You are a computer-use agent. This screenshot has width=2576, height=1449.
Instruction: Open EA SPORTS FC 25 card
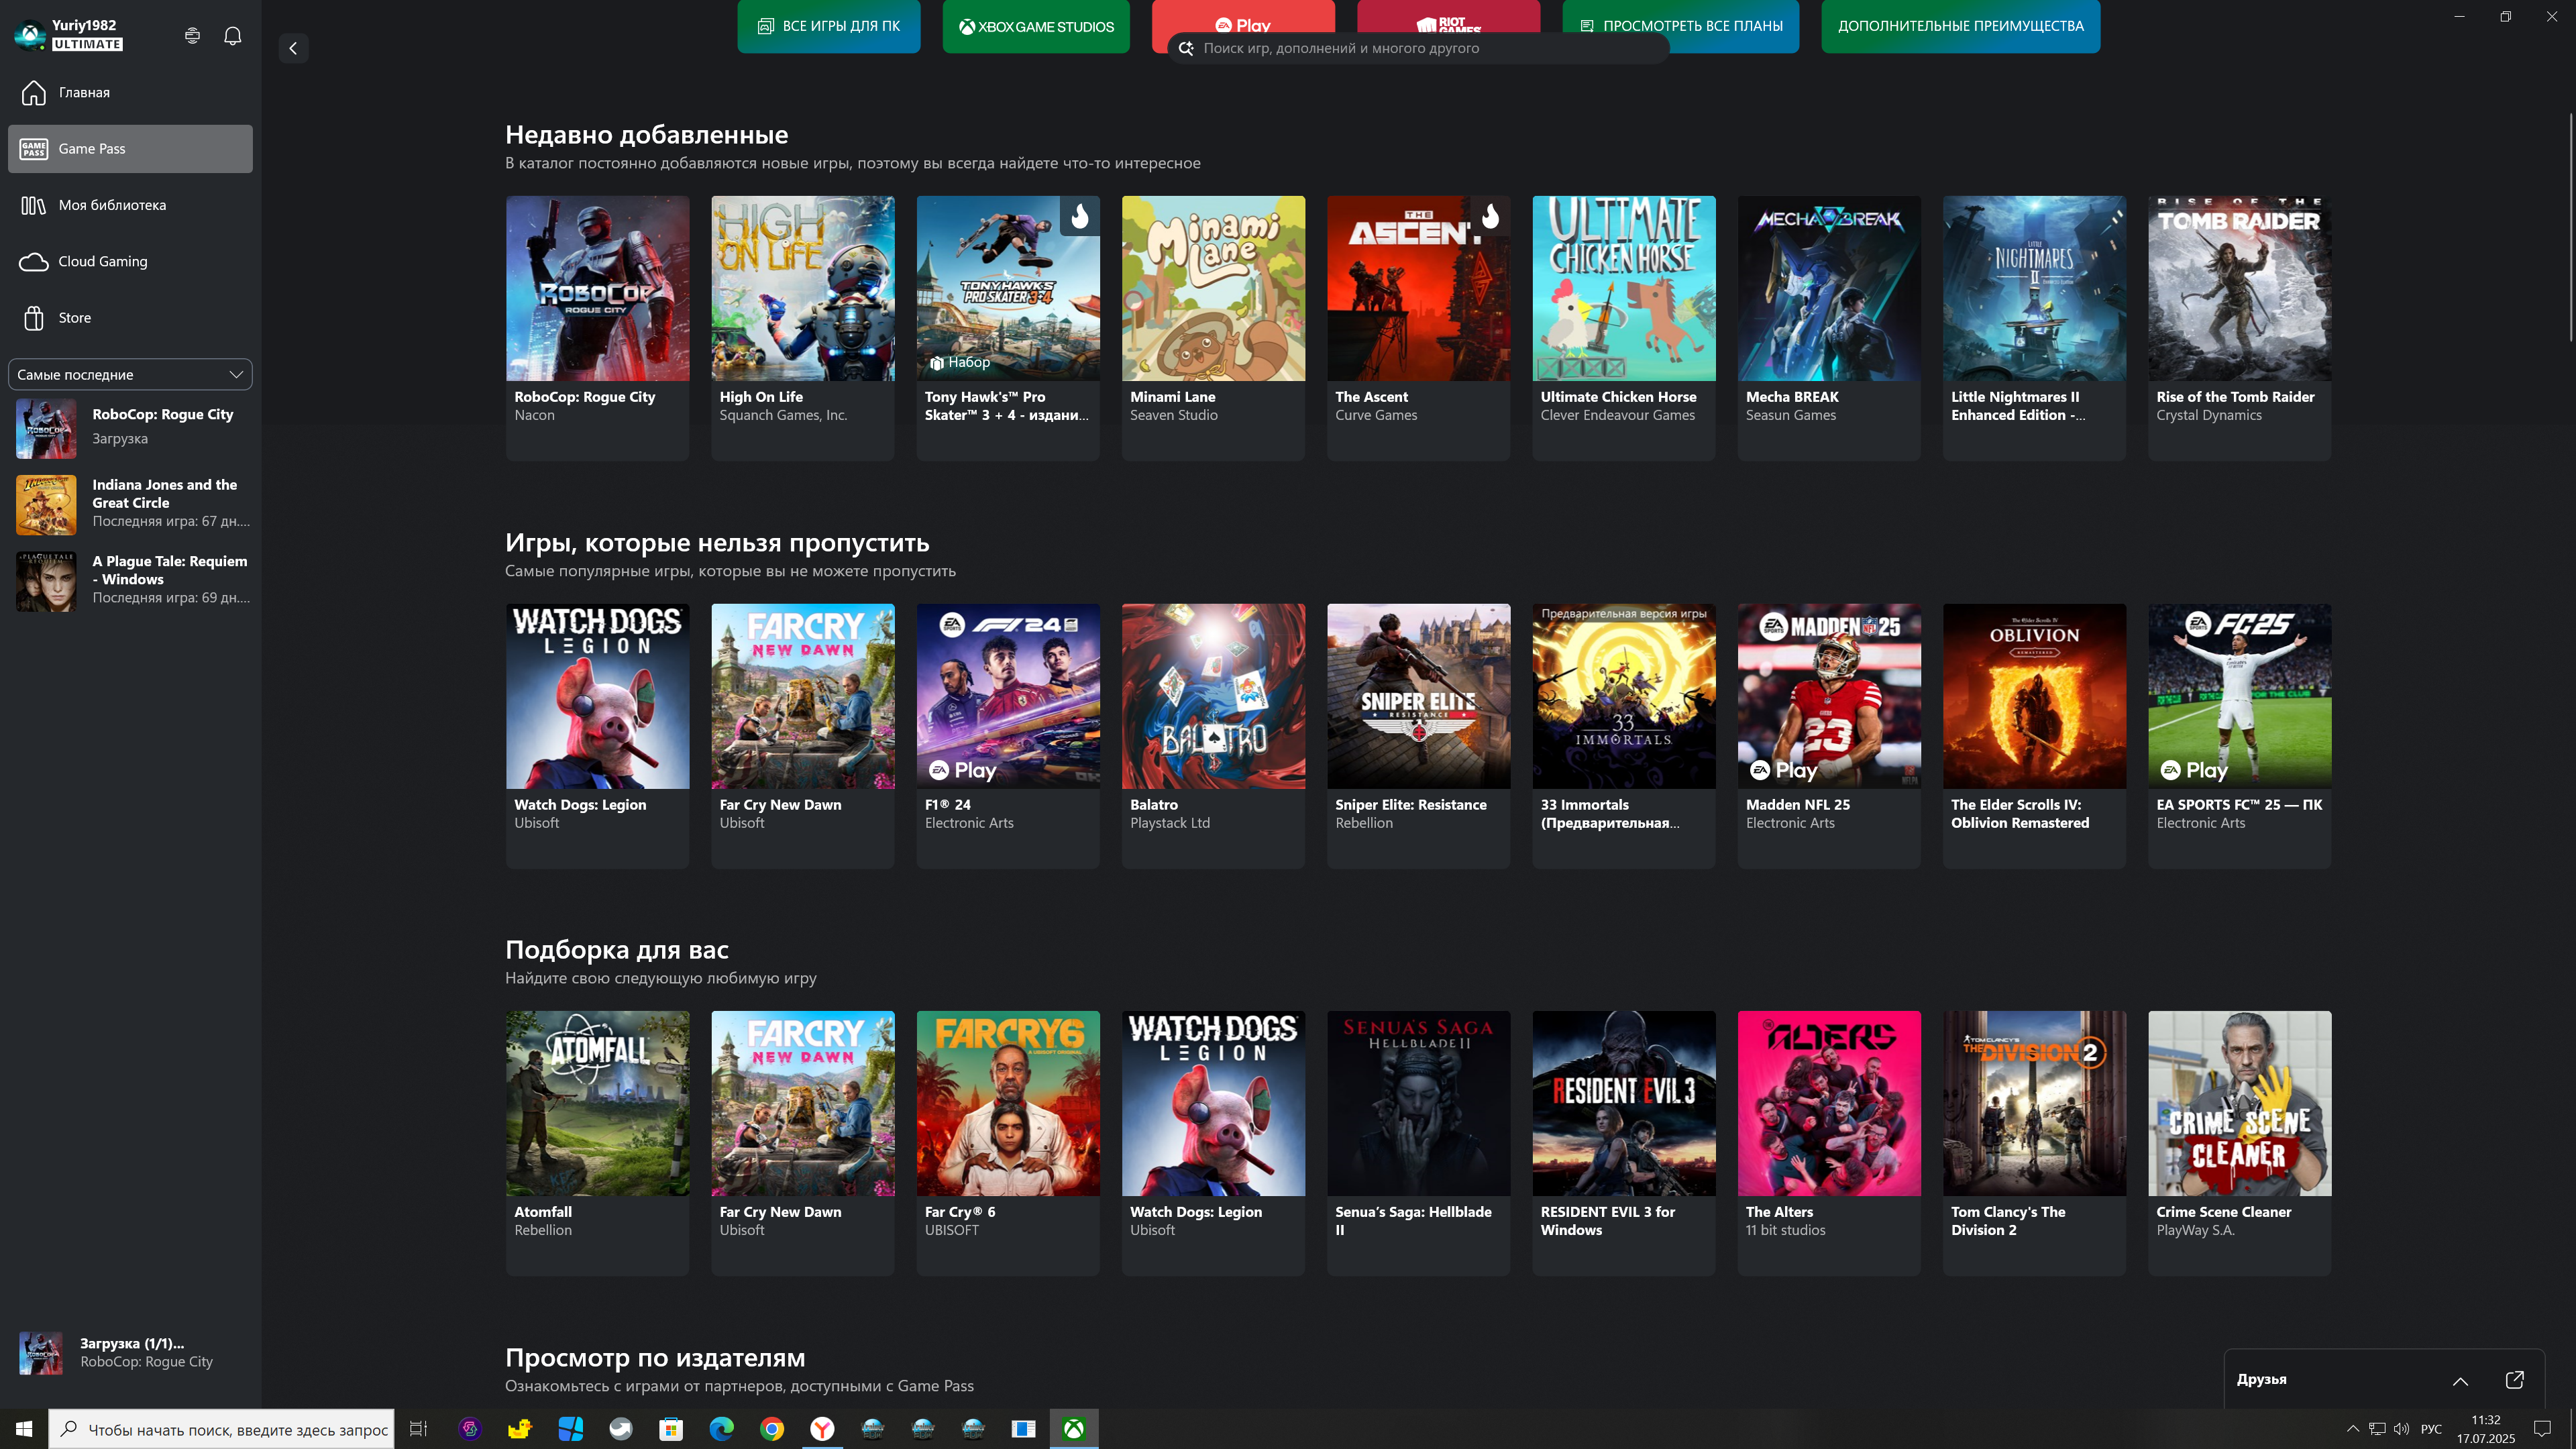[x=2240, y=736]
